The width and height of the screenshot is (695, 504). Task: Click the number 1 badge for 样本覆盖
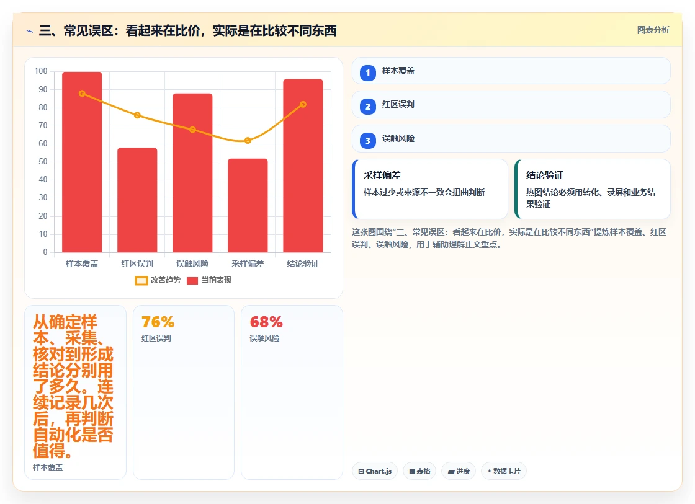[x=367, y=73]
